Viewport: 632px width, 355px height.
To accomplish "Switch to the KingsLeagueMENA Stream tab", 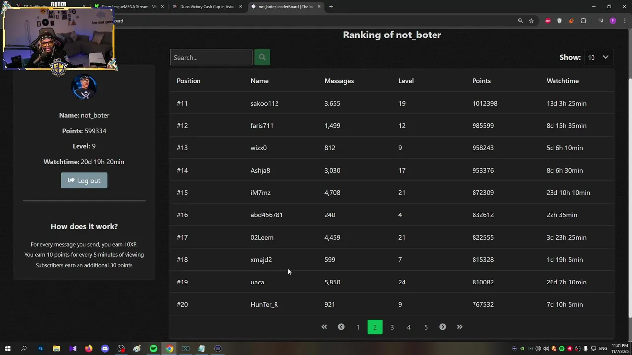I will click(129, 7).
